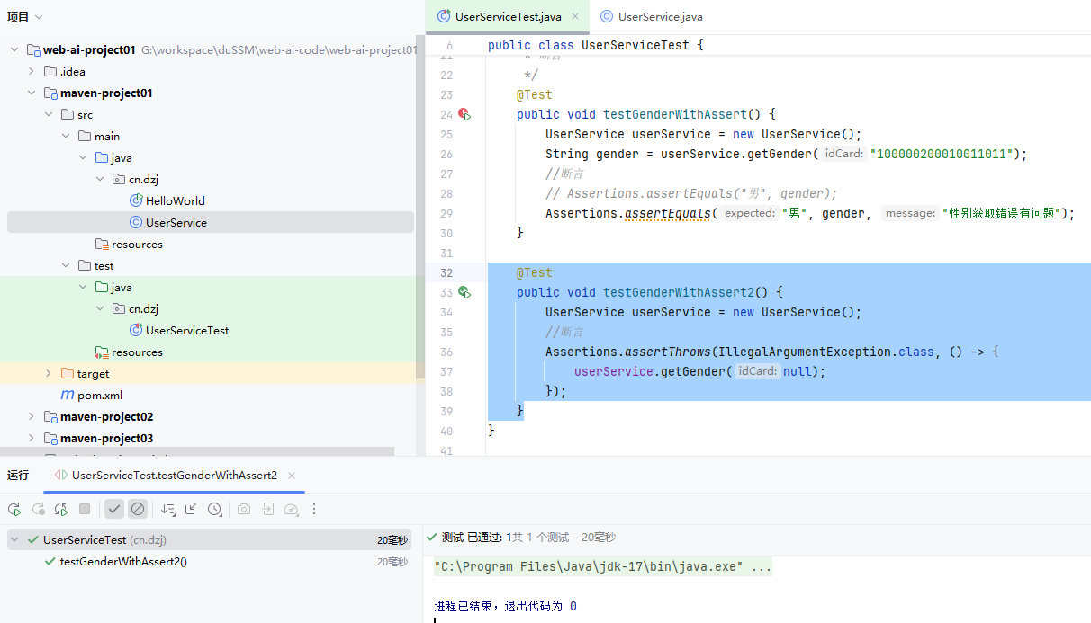Image resolution: width=1091 pixels, height=623 pixels.
Task: Expand the maven-project02 module
Action: tap(32, 416)
